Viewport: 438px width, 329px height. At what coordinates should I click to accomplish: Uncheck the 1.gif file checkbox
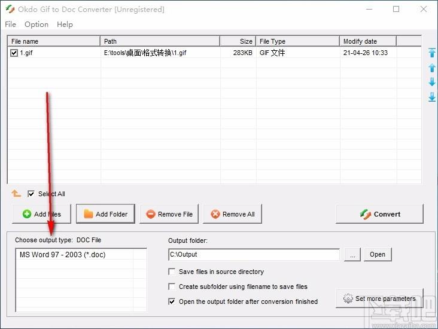(x=14, y=53)
